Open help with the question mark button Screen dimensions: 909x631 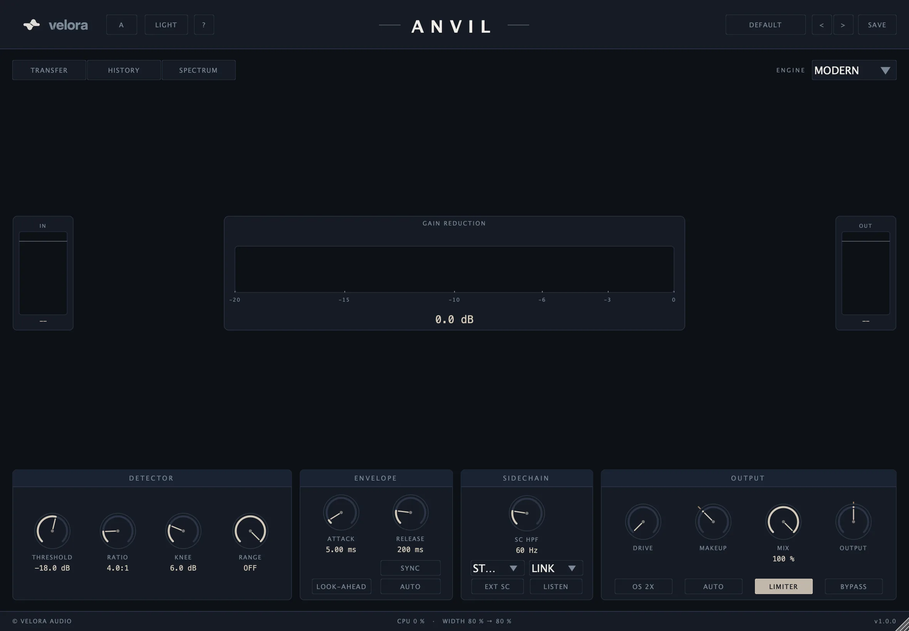(x=204, y=25)
